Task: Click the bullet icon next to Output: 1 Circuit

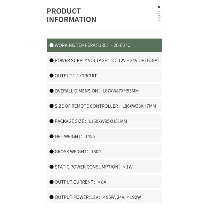Action: [x=52, y=76]
